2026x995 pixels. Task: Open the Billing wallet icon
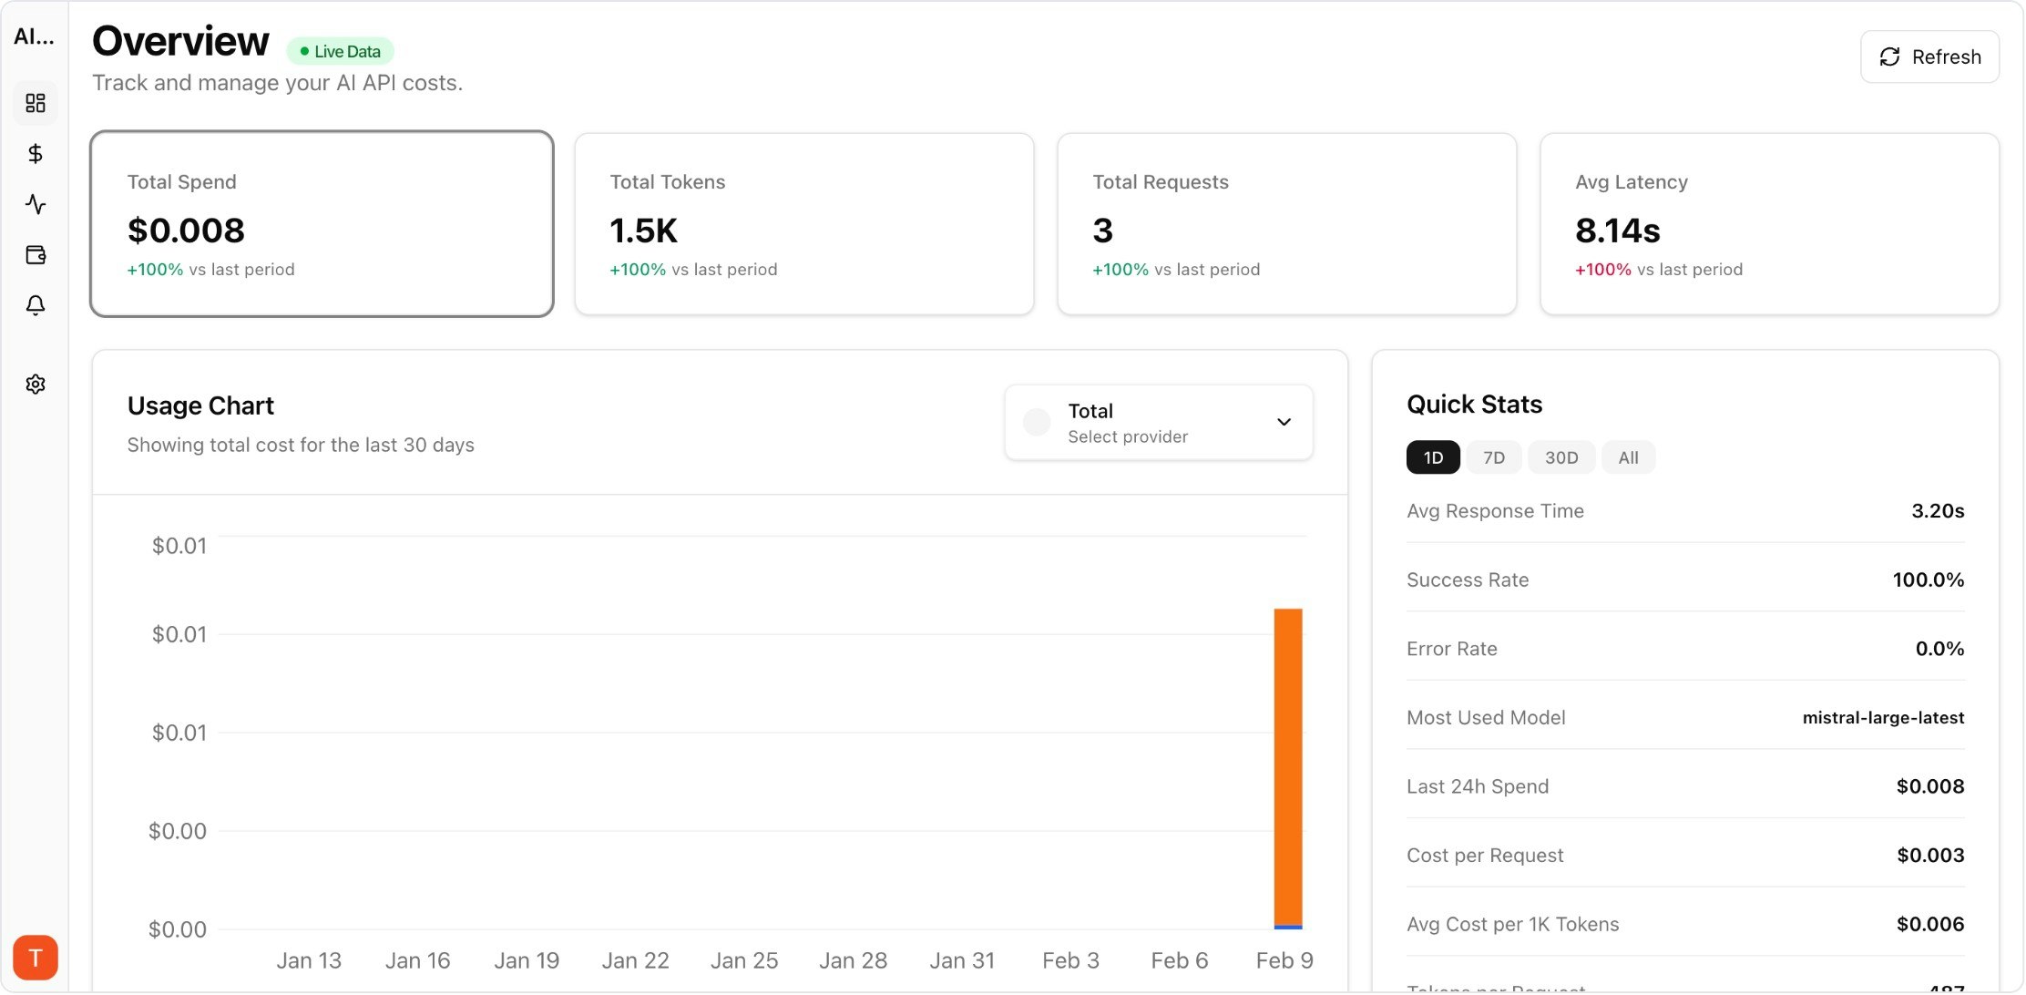(x=36, y=256)
